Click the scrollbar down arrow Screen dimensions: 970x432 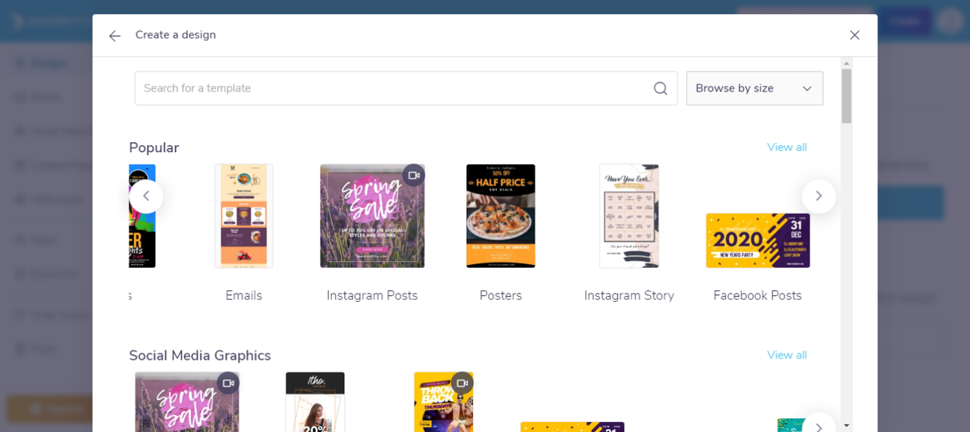coord(846,426)
